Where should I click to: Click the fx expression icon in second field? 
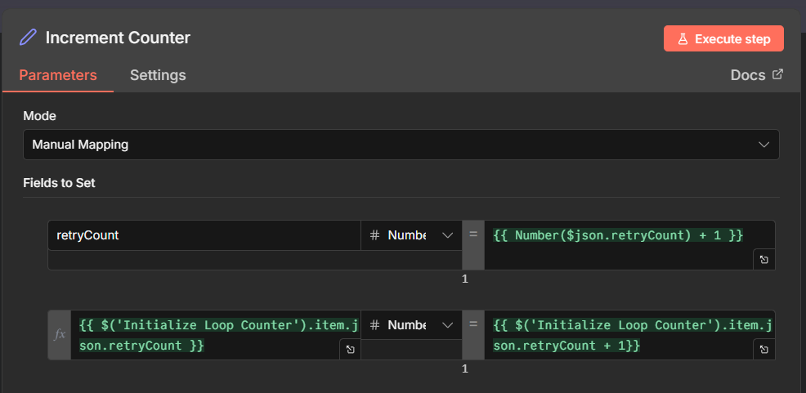(x=60, y=334)
